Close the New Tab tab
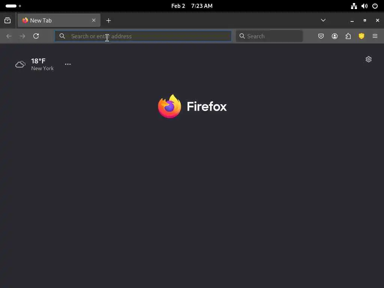Image resolution: width=384 pixels, height=288 pixels. [94, 20]
